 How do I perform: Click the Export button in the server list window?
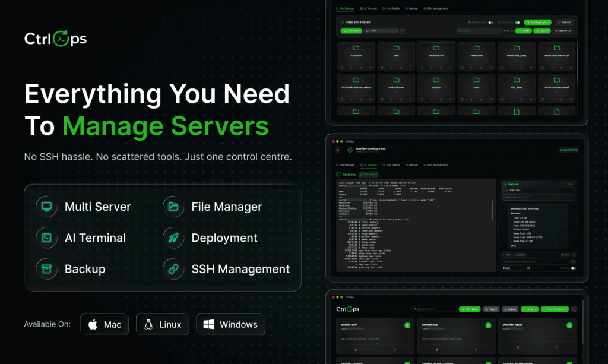510,309
